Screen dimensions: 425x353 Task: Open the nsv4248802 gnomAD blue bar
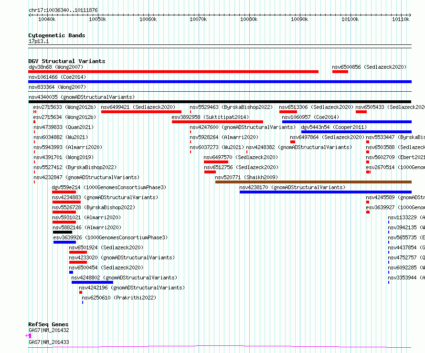click(x=93, y=282)
